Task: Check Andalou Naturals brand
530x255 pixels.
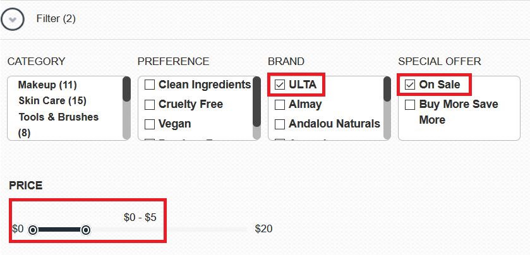Action: tap(280, 124)
